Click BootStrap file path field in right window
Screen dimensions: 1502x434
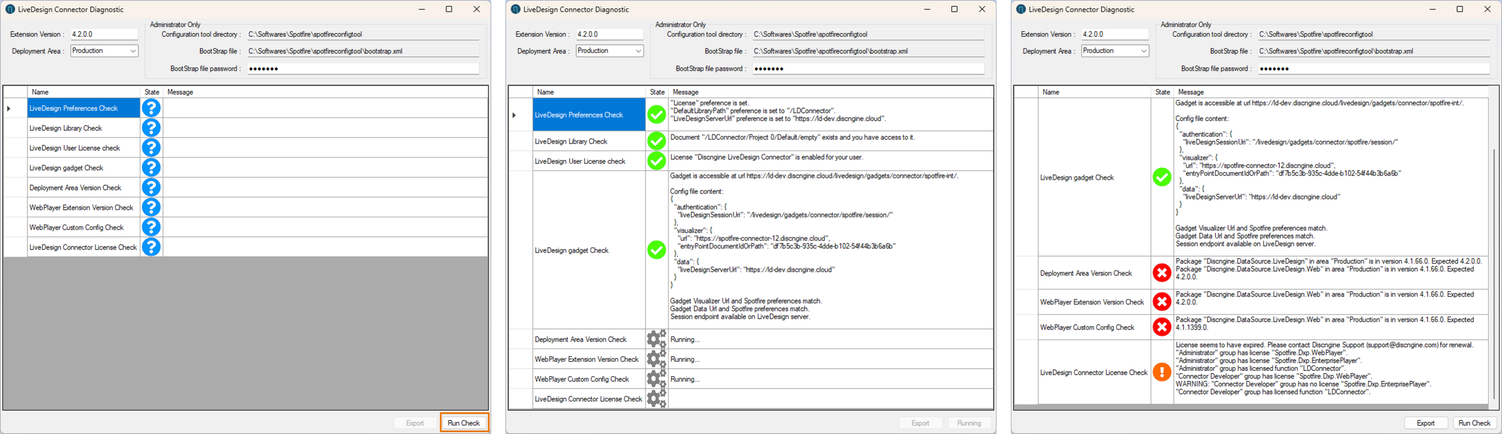click(x=1374, y=51)
